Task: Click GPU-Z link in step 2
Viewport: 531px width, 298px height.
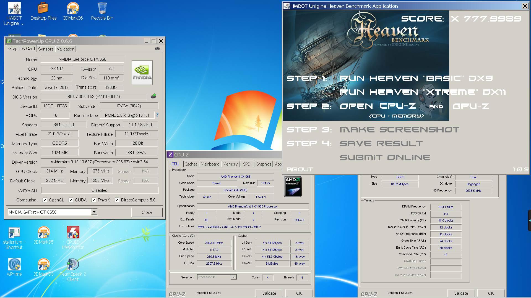Action: [x=471, y=106]
